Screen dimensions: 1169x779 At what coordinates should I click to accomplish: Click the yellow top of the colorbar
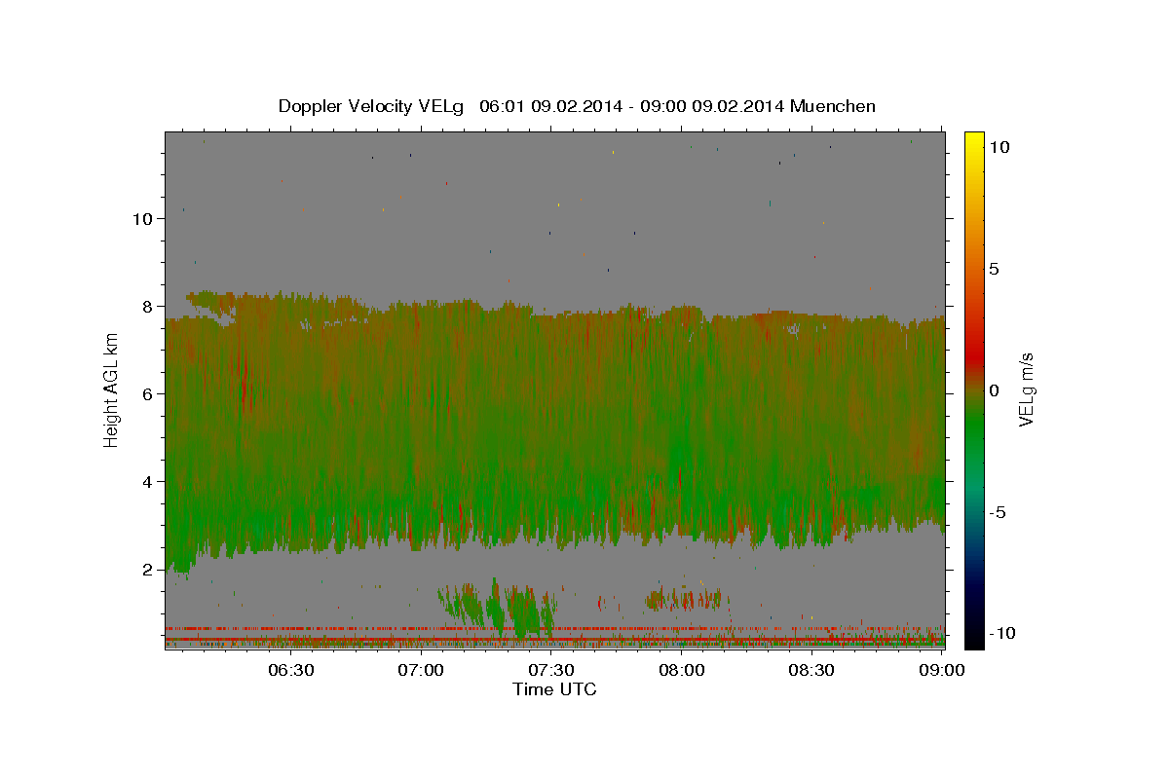(x=974, y=141)
